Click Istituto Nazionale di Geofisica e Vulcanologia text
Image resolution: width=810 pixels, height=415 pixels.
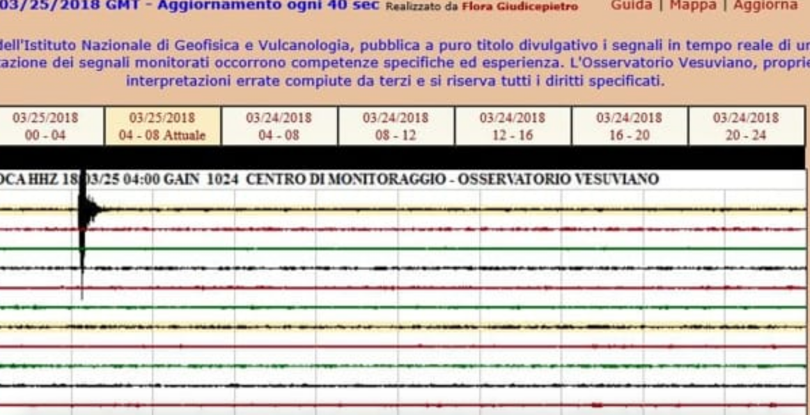point(180,46)
